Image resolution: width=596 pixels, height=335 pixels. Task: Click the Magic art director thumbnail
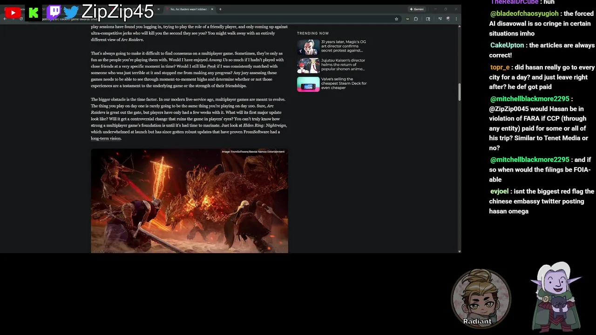[x=308, y=47]
